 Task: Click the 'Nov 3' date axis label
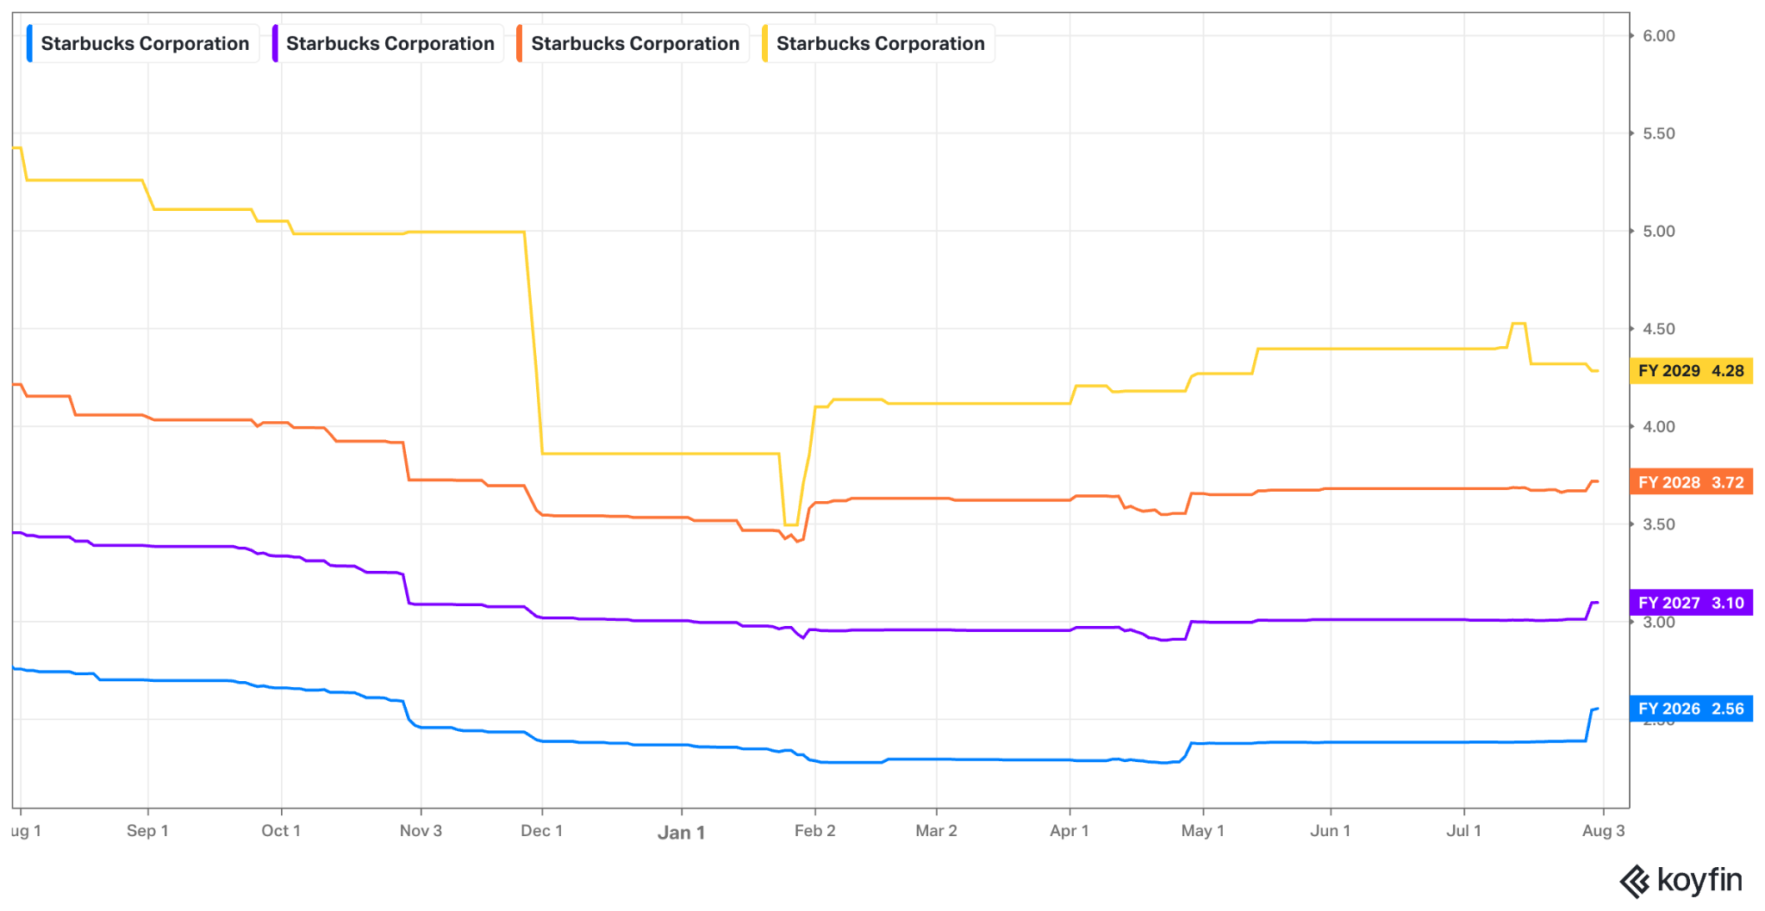pos(421,831)
